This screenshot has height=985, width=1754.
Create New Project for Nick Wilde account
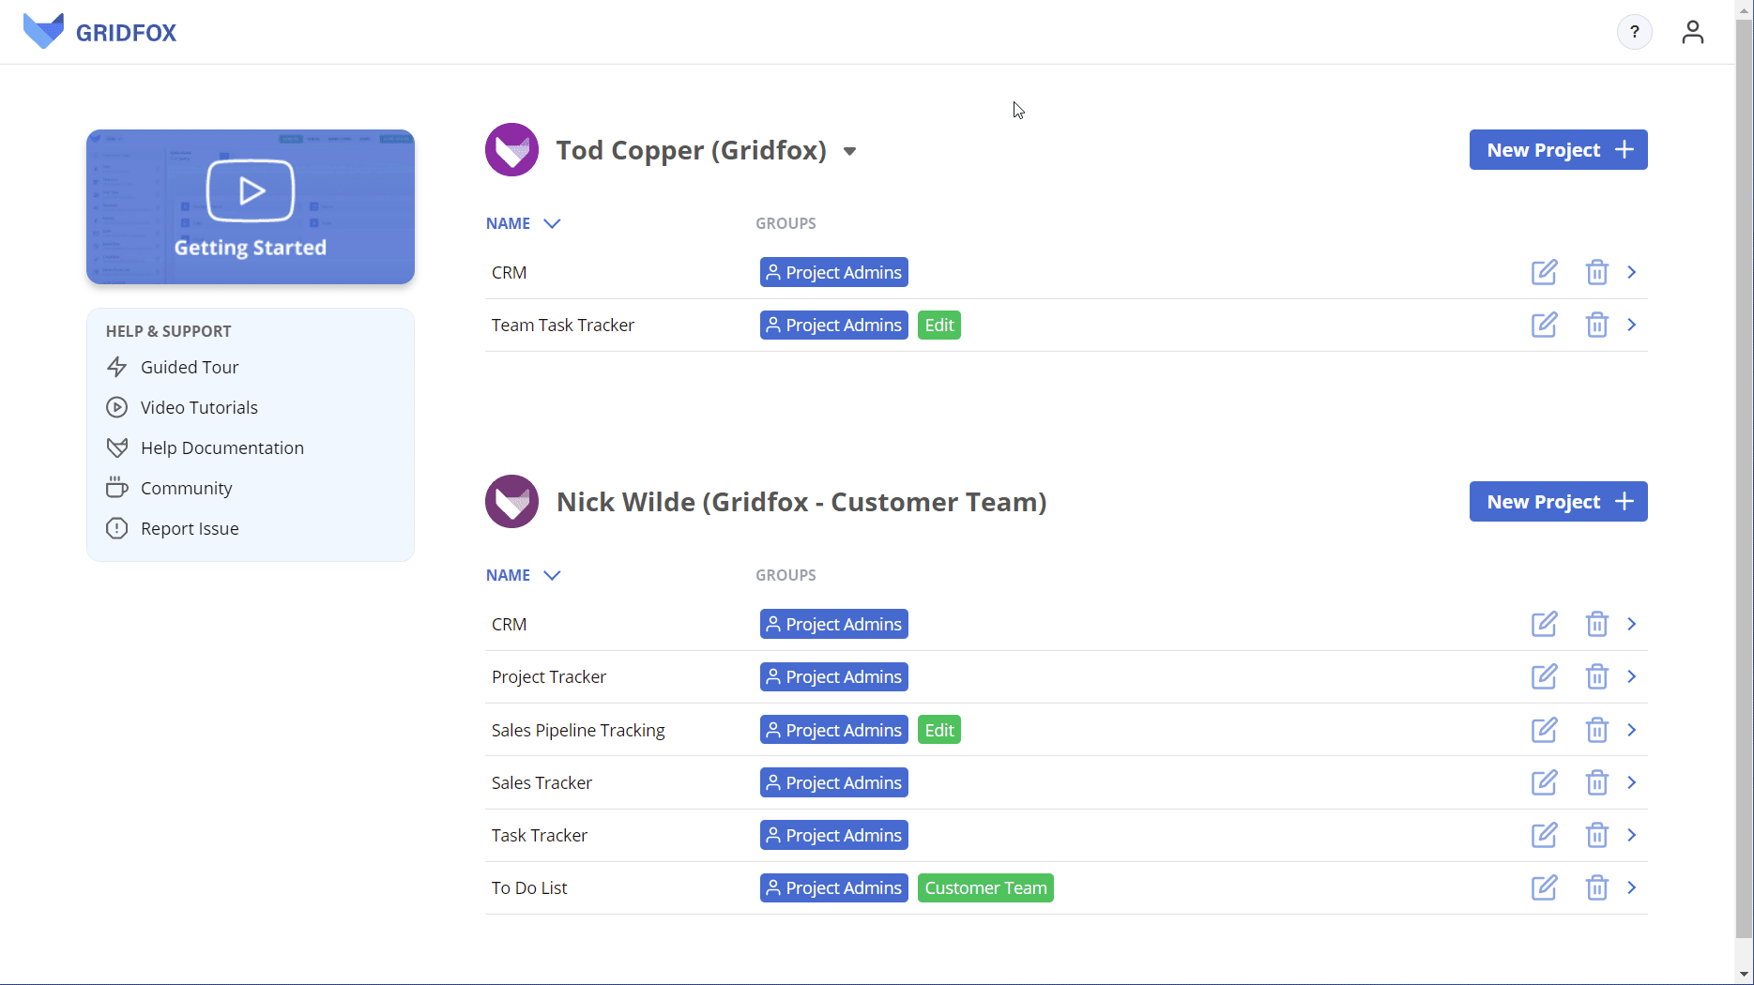click(x=1558, y=502)
